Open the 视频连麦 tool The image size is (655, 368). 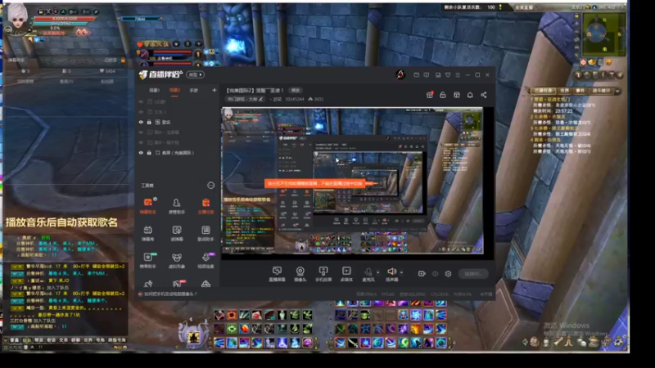coord(206,260)
